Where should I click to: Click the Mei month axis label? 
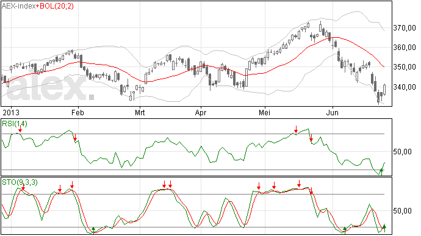264,112
